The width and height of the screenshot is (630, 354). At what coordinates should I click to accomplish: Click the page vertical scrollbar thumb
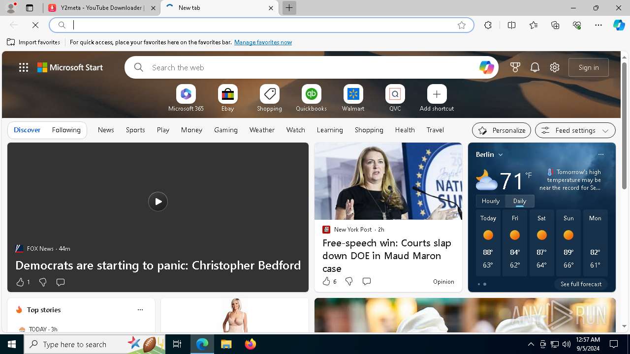point(624,125)
